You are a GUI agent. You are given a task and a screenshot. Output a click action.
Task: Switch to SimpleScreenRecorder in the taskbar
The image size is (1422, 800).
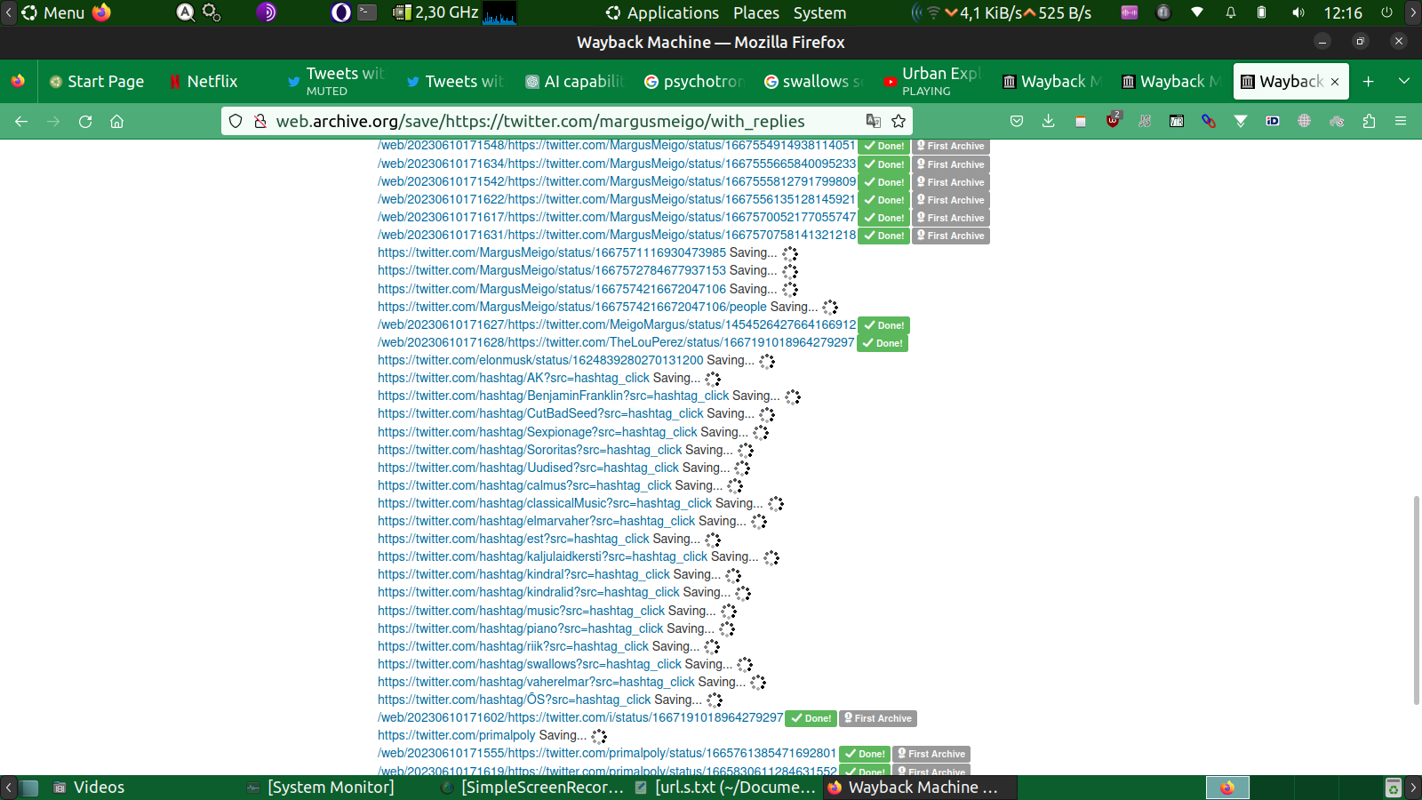(x=533, y=788)
